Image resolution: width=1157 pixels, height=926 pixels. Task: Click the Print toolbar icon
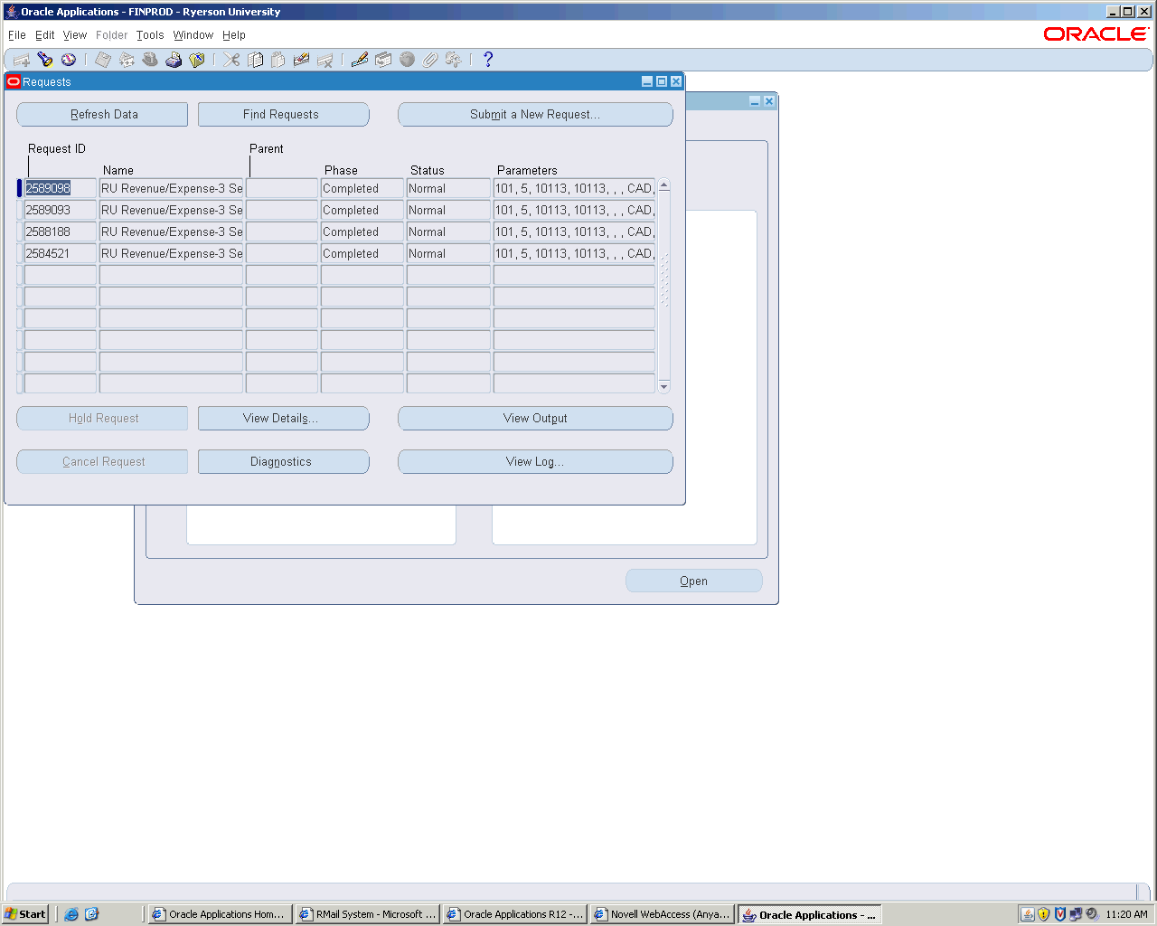(174, 60)
